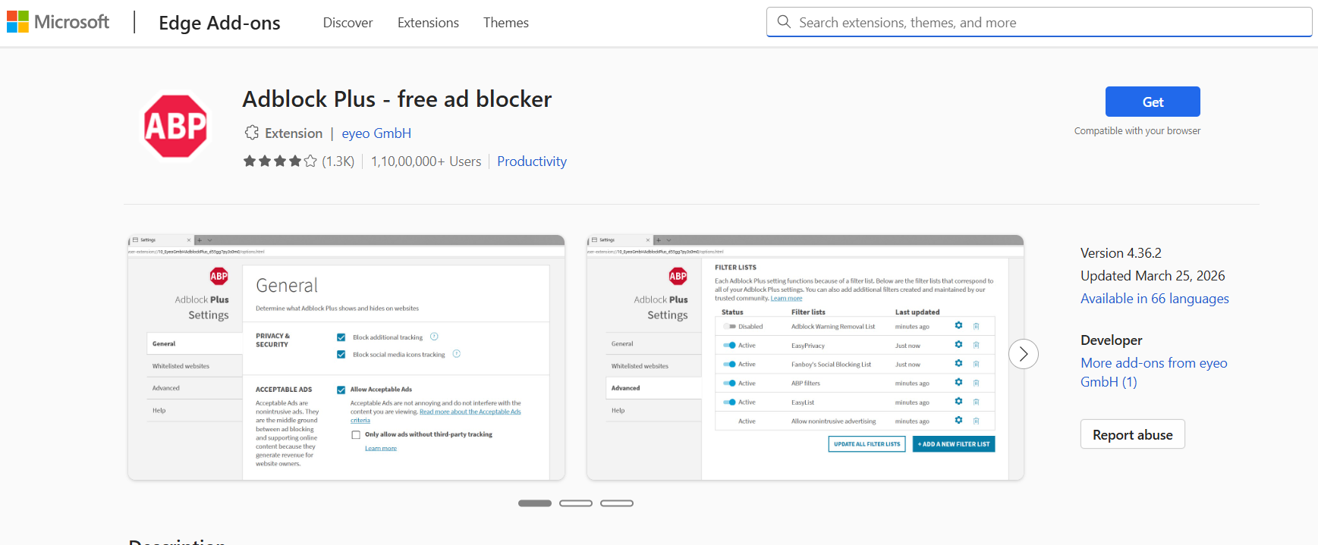The height and width of the screenshot is (545, 1318).
Task: Click the search magnifier icon
Action: 784,22
